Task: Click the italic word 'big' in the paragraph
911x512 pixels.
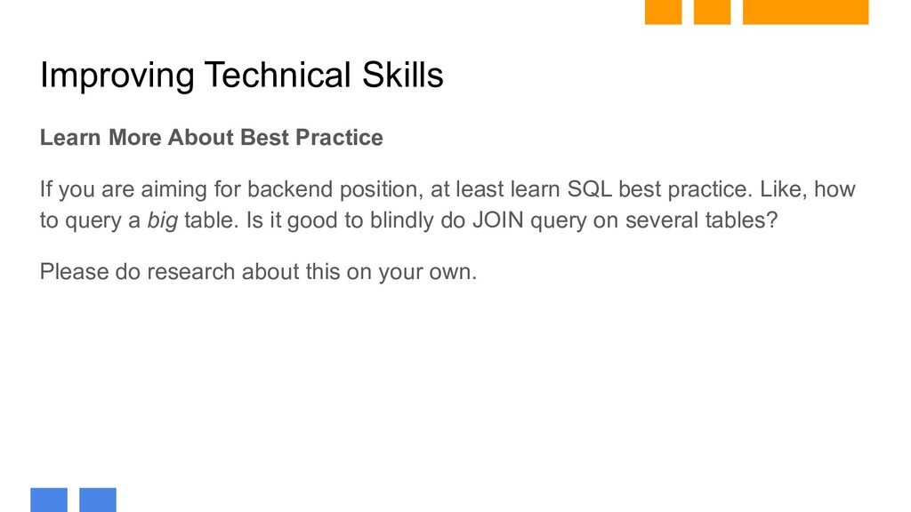Action: (162, 221)
